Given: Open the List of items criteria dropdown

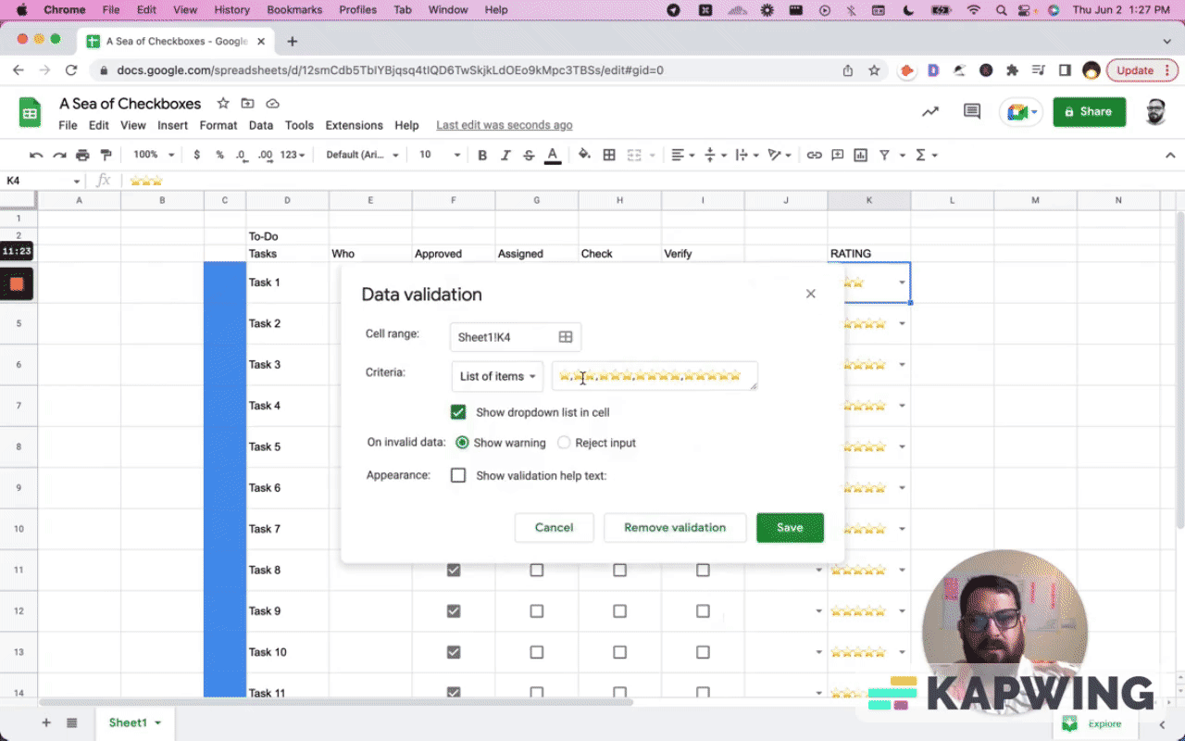Looking at the screenshot, I should click(x=498, y=376).
